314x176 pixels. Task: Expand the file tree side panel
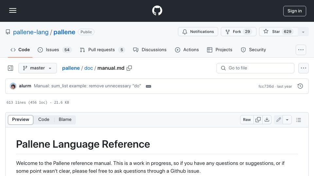coord(10,68)
